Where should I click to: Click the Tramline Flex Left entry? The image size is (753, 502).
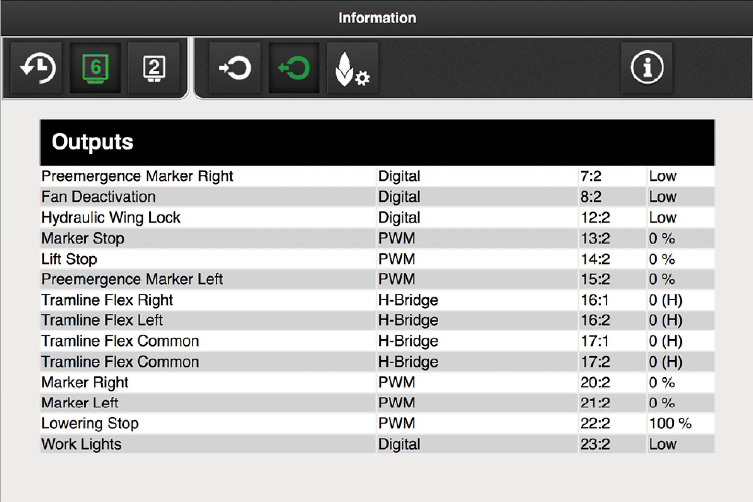point(102,320)
